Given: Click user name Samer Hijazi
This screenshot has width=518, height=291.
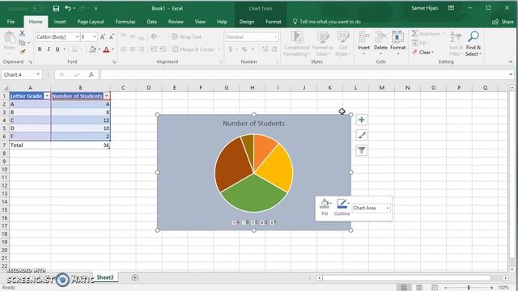Looking at the screenshot, I should coord(424,8).
